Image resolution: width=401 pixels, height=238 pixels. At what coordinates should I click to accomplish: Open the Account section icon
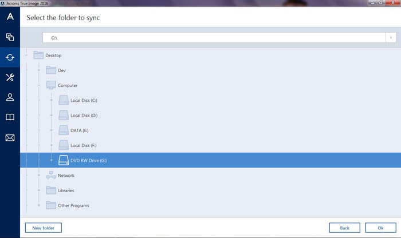coord(10,97)
